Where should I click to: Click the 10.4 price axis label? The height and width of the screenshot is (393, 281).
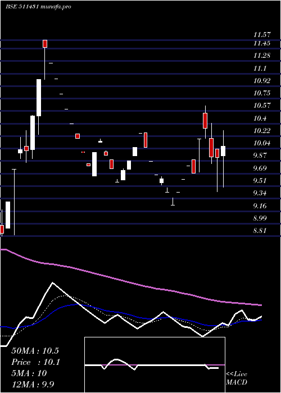point(260,118)
